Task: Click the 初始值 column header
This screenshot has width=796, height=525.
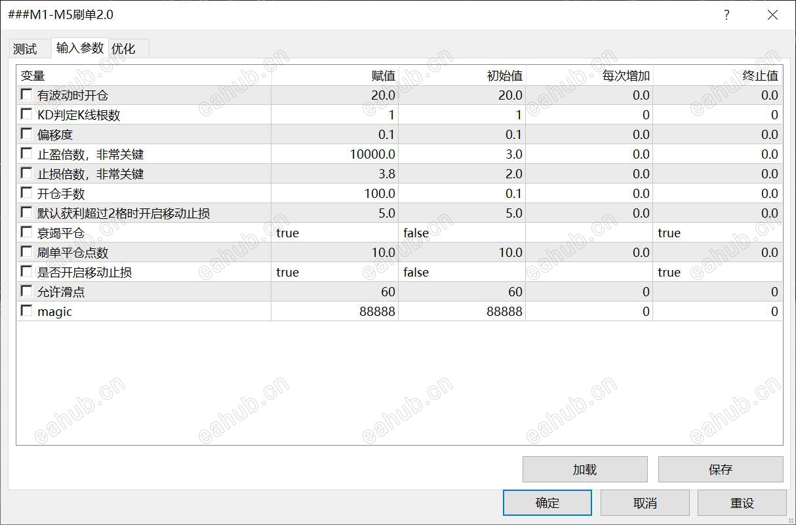Action: [462, 75]
